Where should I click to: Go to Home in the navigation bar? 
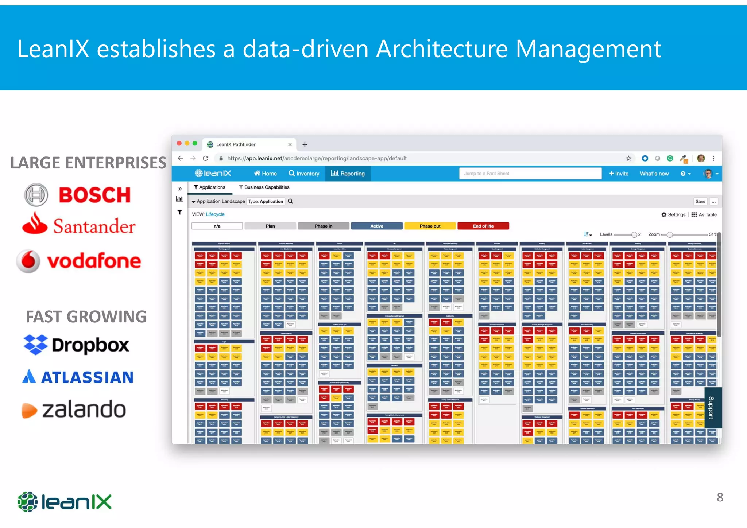point(266,174)
